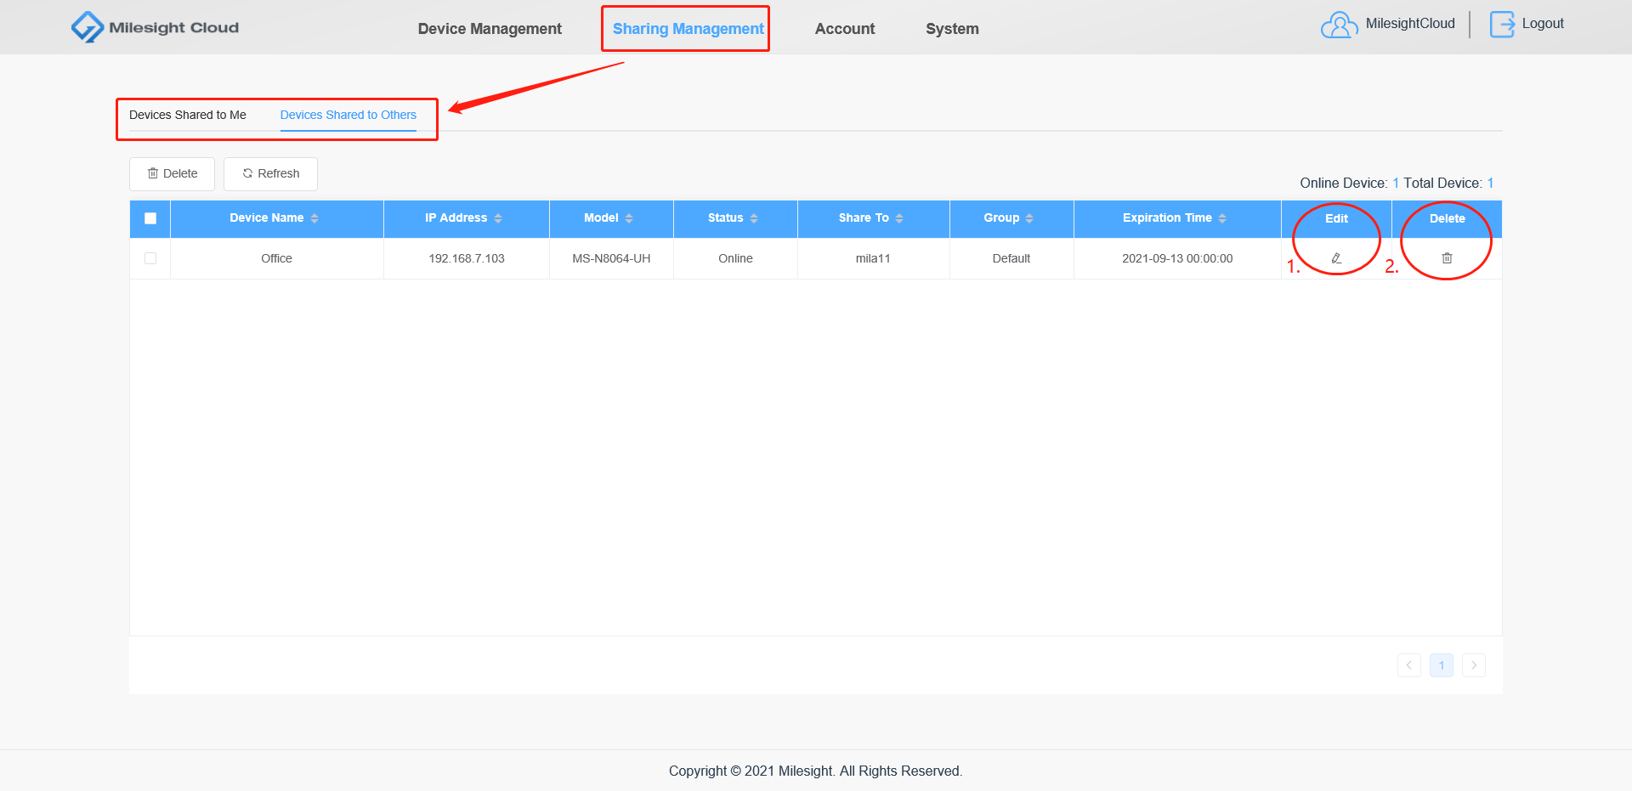
Task: Click the Milesight Cloud logo
Action: [155, 27]
